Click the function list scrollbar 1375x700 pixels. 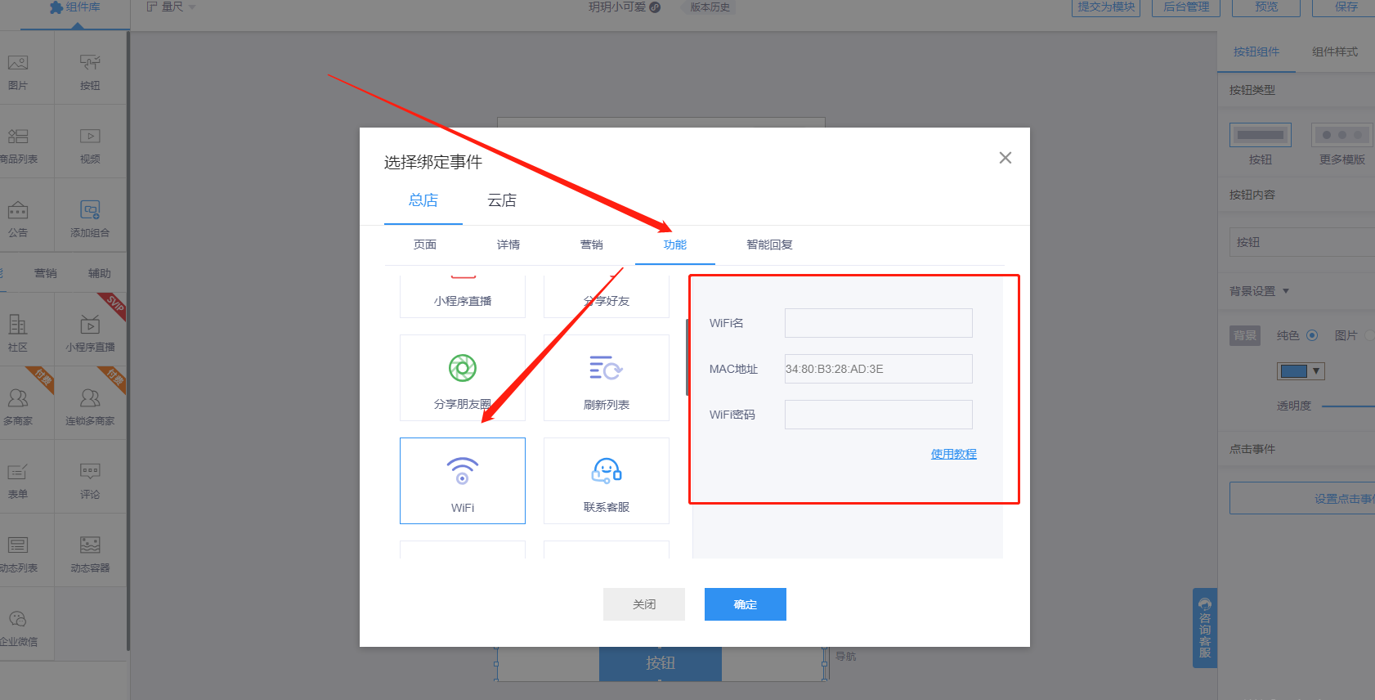(687, 357)
